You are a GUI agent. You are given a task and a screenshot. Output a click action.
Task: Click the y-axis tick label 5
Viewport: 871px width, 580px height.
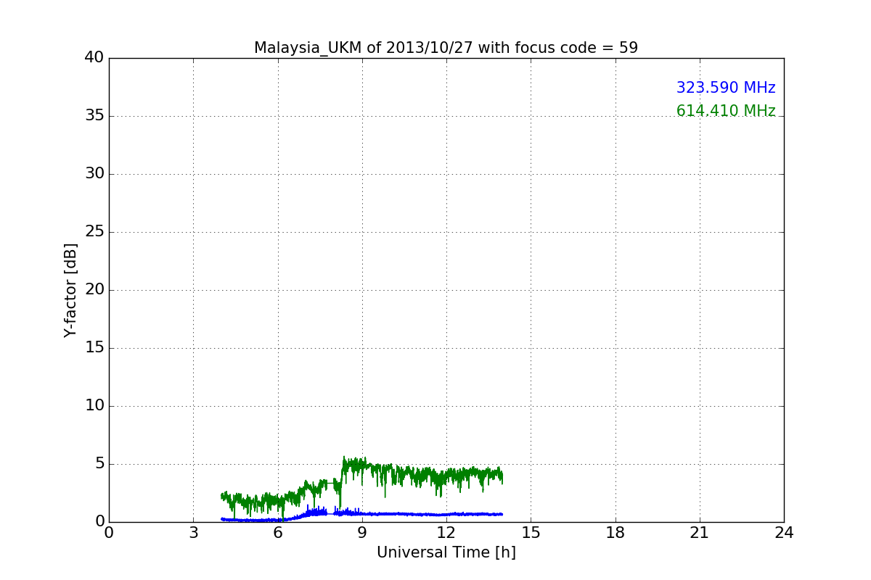tap(99, 464)
